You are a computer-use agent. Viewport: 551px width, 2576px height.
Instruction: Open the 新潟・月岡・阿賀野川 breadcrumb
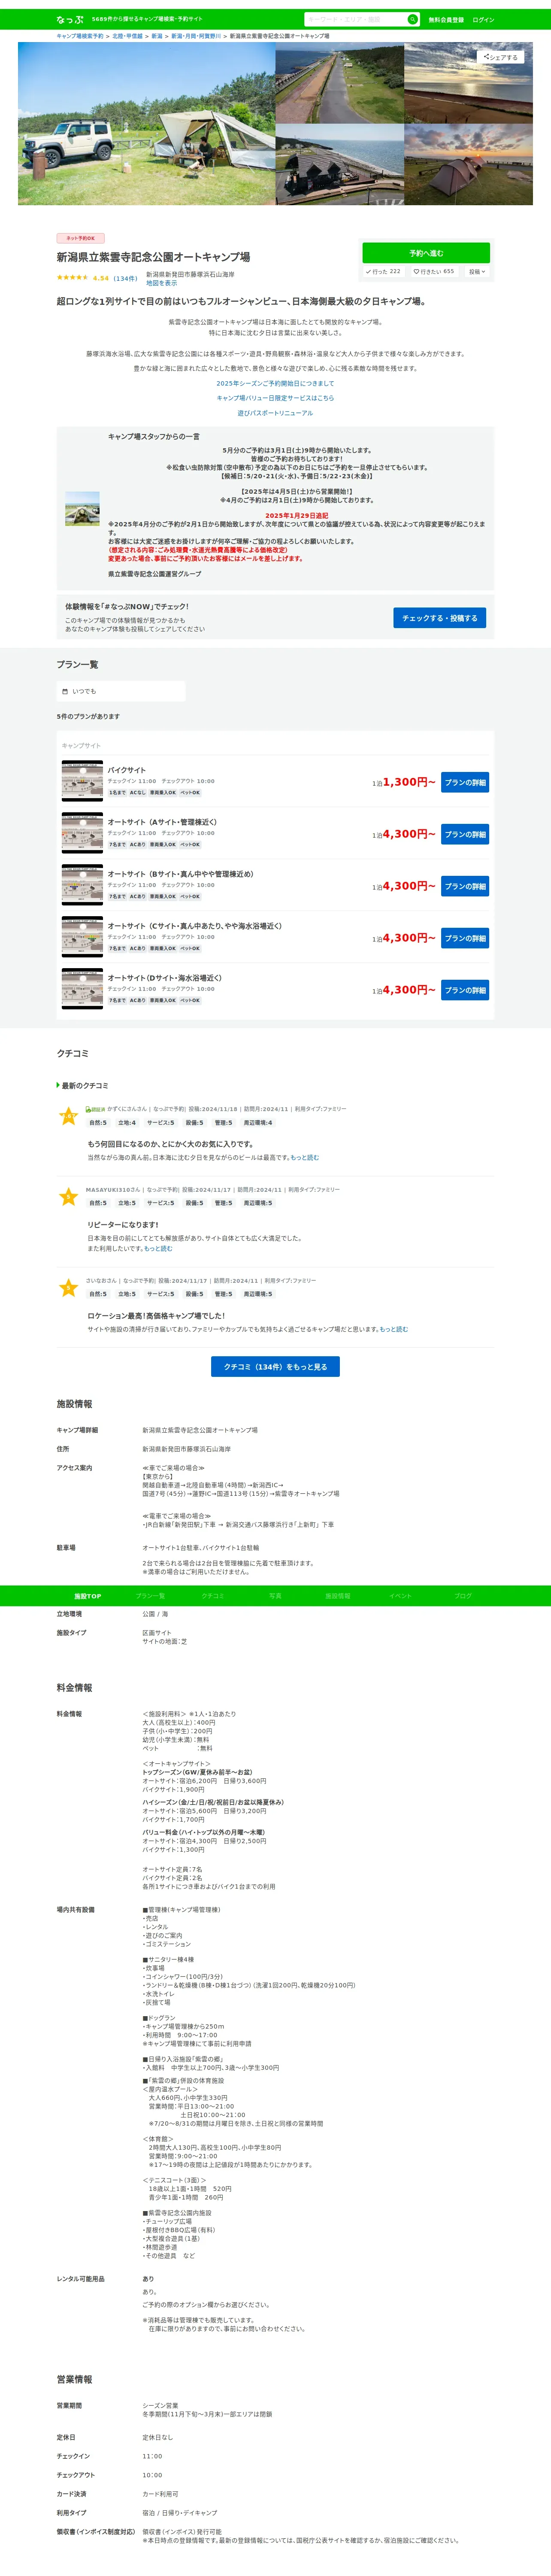tap(196, 36)
